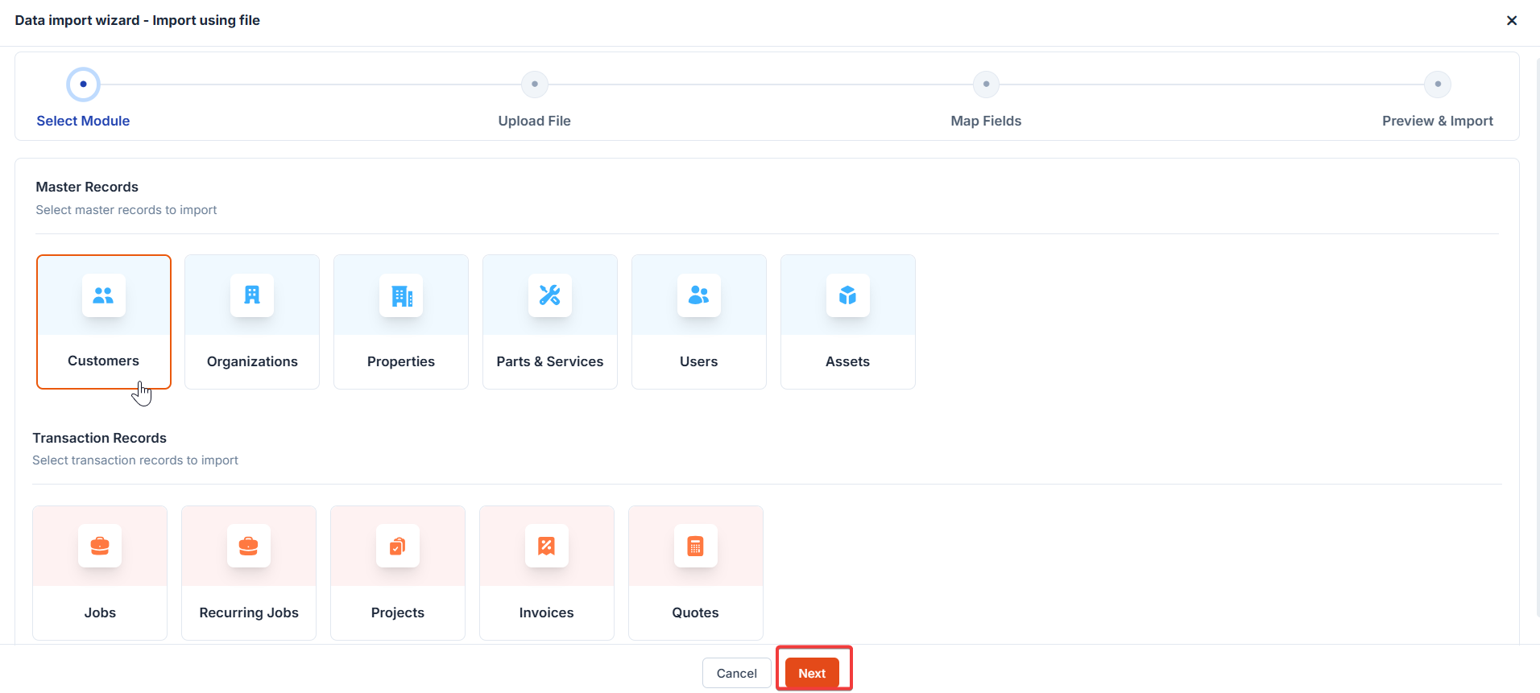Choose the Parts & Services card label
The height and width of the screenshot is (693, 1540).
pos(550,361)
